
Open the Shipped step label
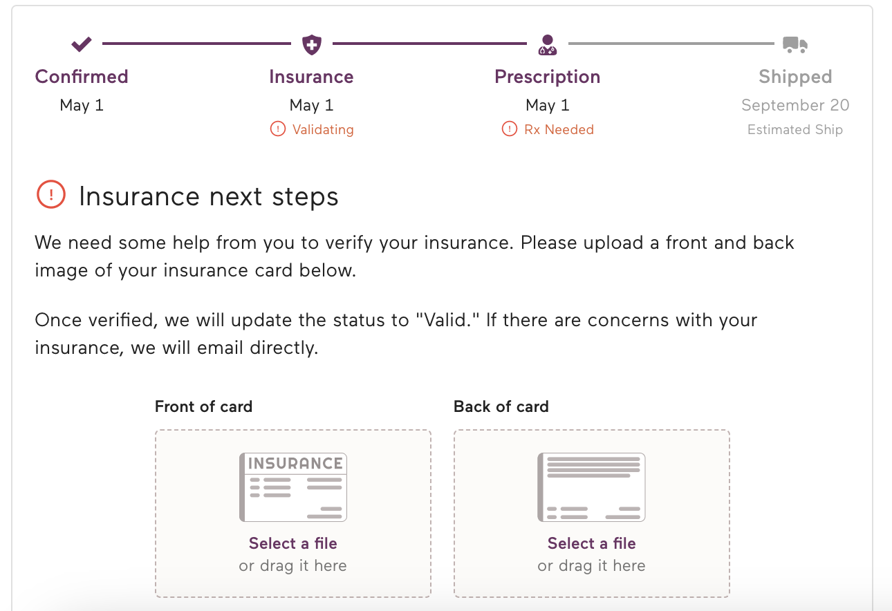pos(795,77)
